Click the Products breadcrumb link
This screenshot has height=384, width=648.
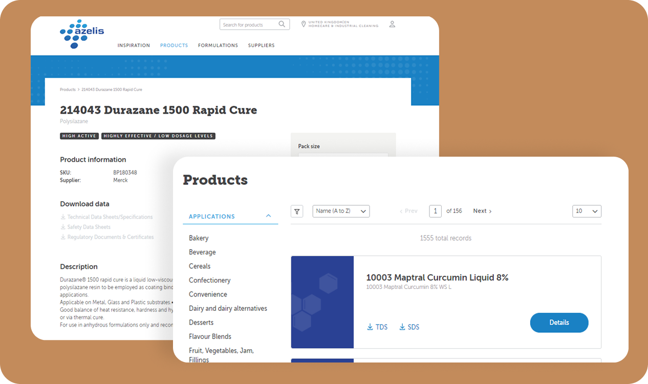coord(68,90)
